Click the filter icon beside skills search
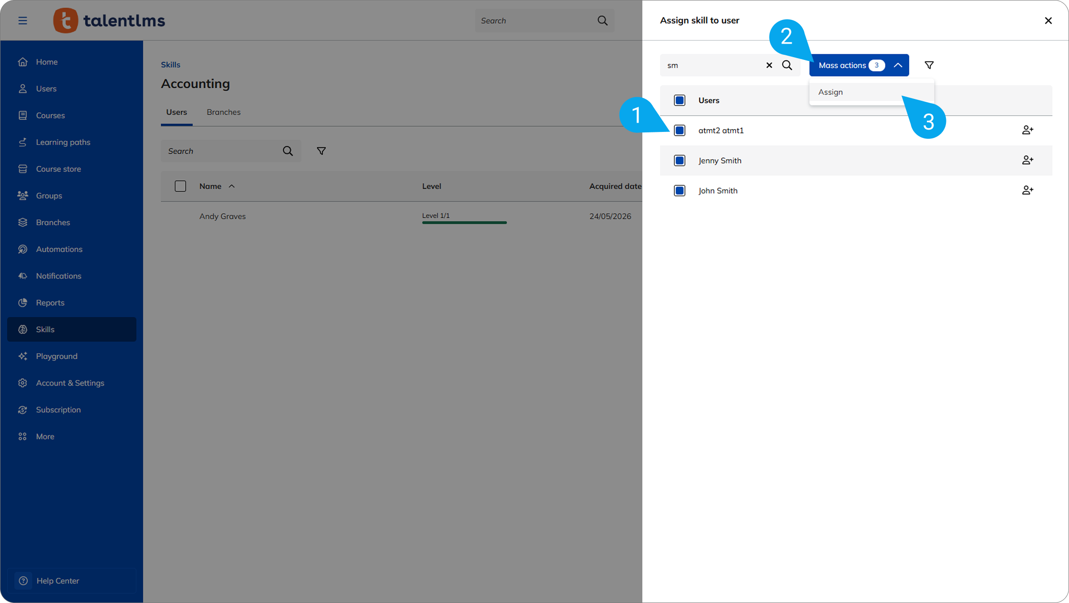 [321, 151]
